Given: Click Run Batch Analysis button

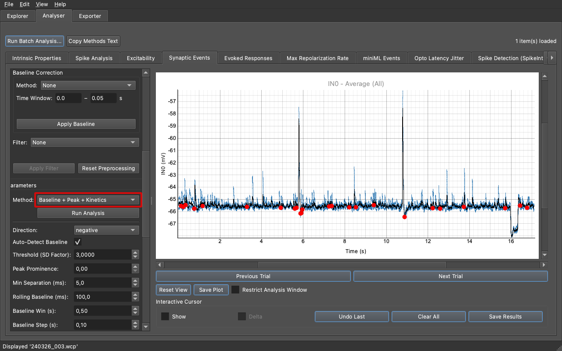Looking at the screenshot, I should (35, 41).
